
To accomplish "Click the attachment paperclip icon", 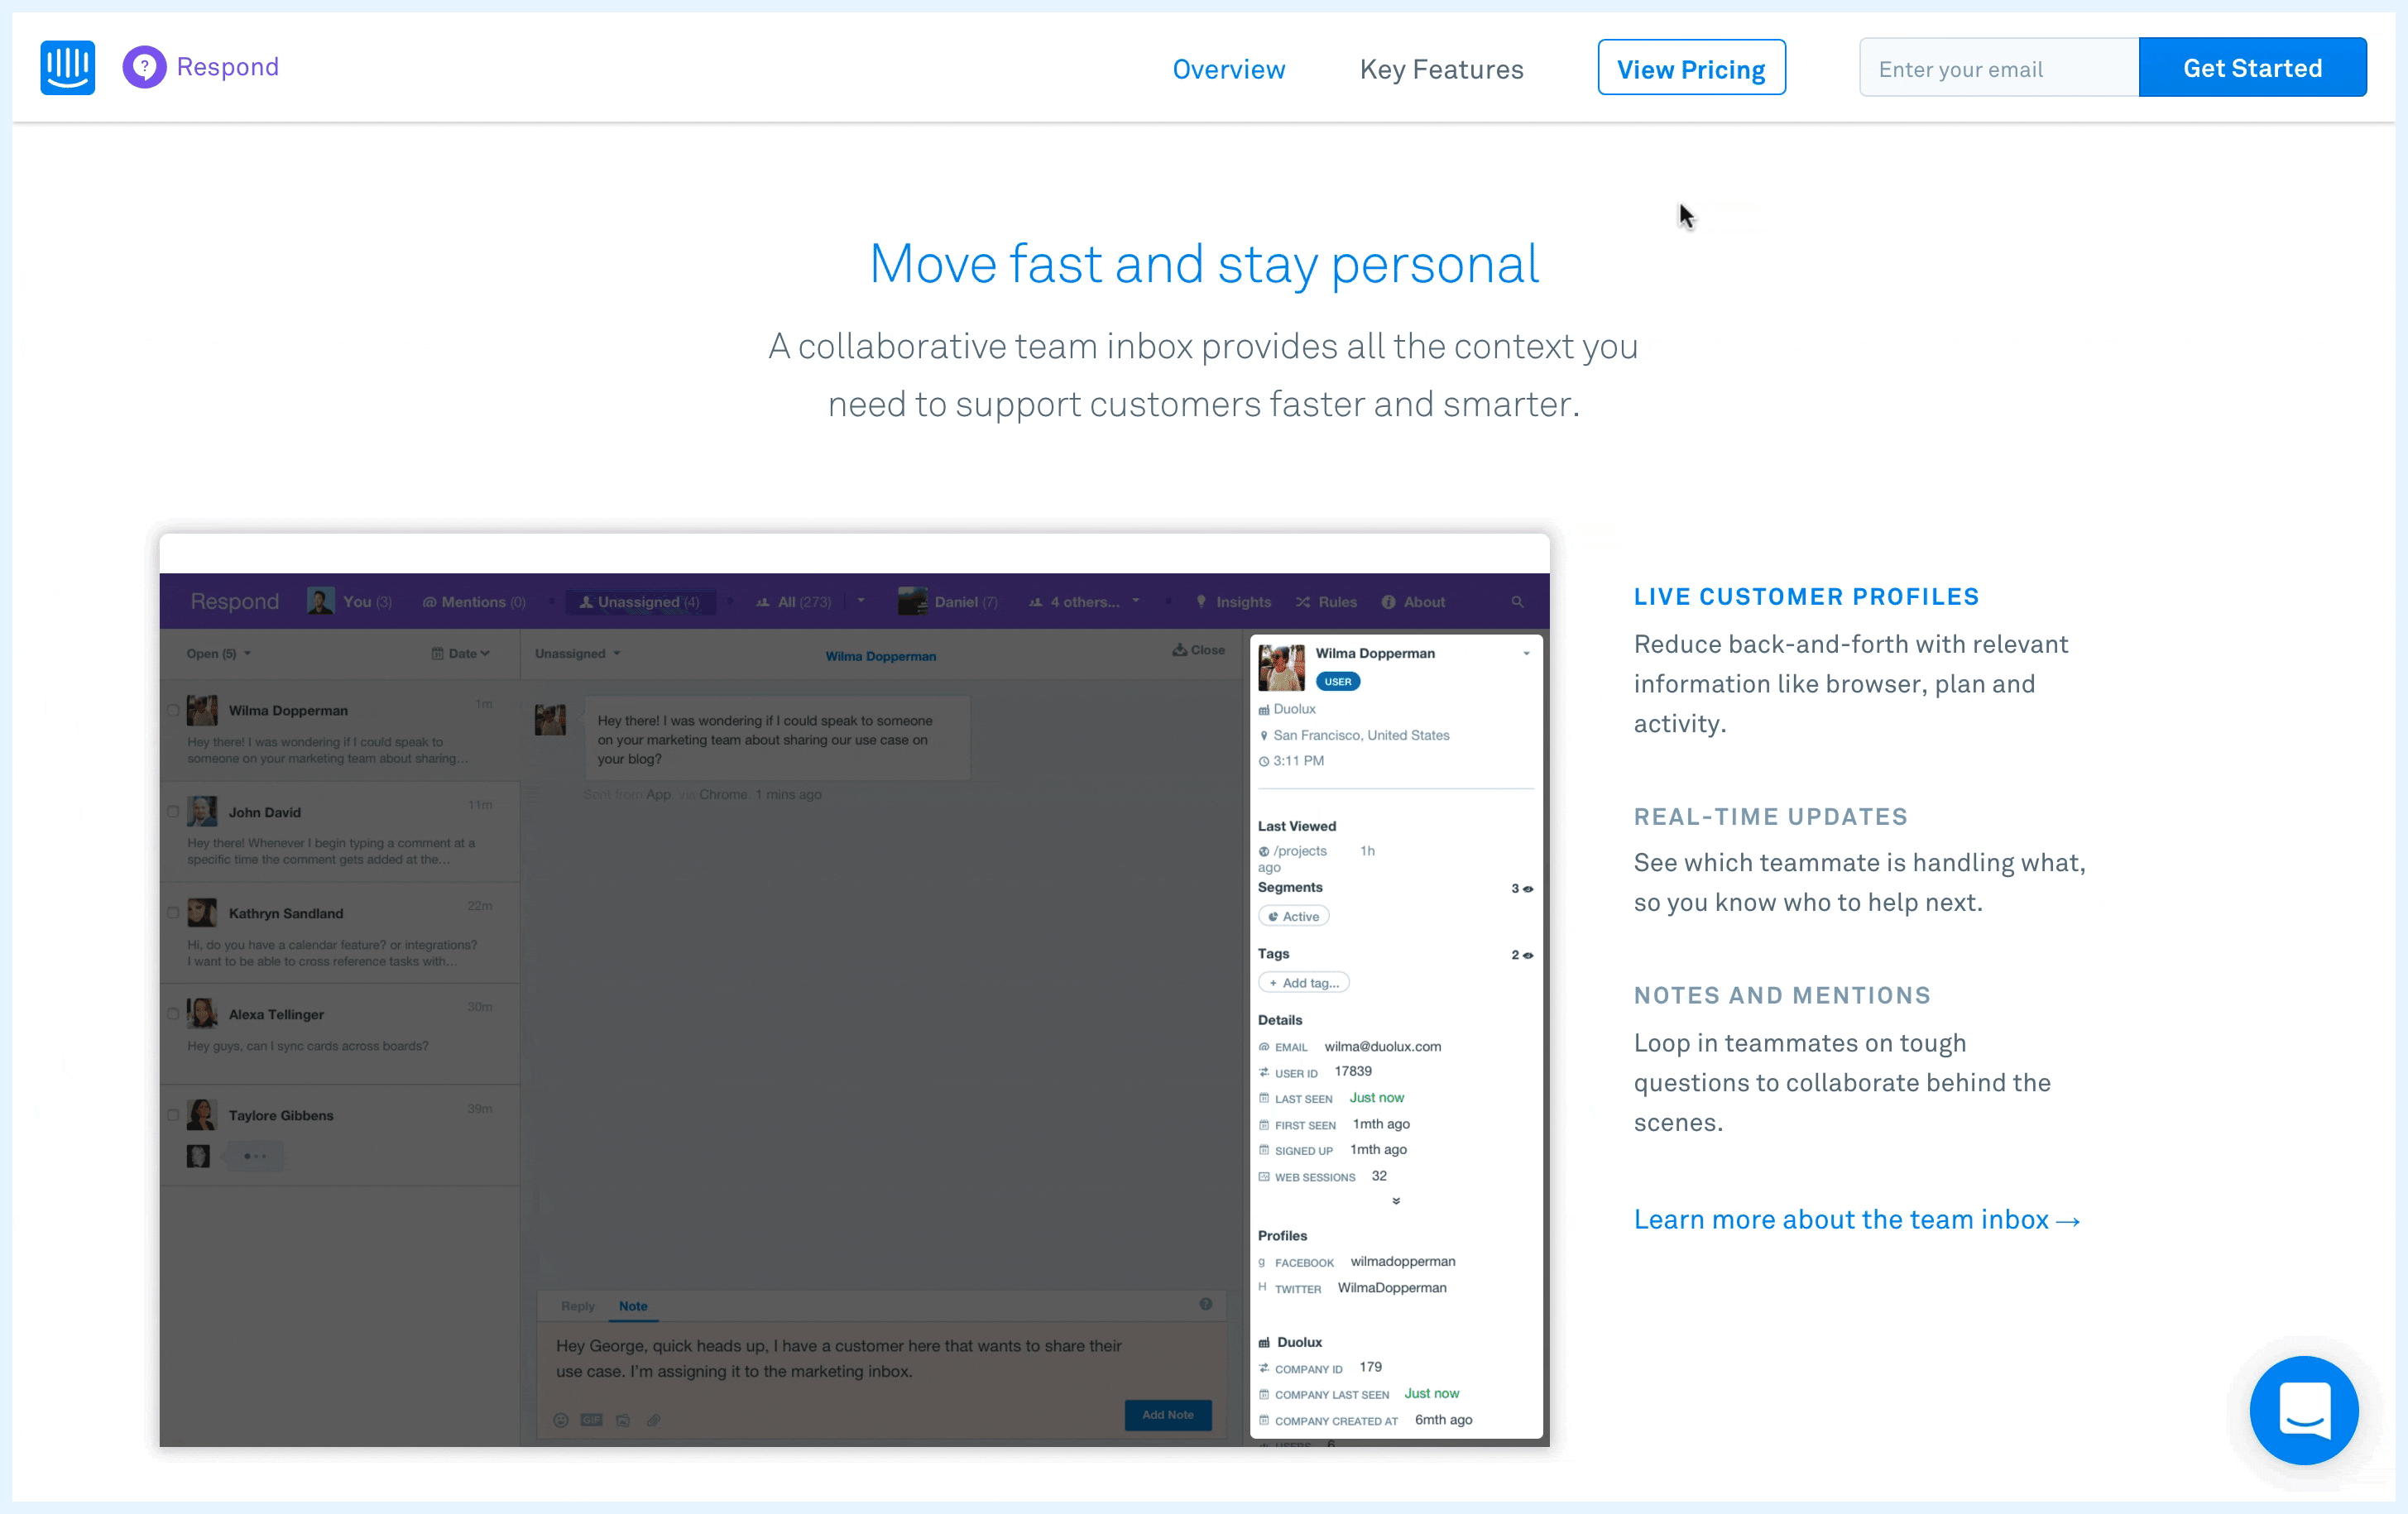I will tap(654, 1420).
